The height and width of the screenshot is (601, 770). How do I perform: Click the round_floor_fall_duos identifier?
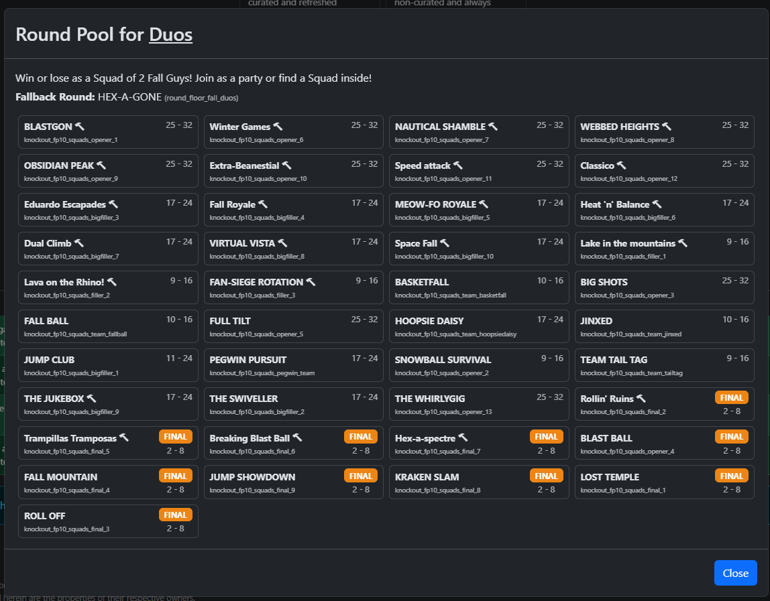click(201, 98)
